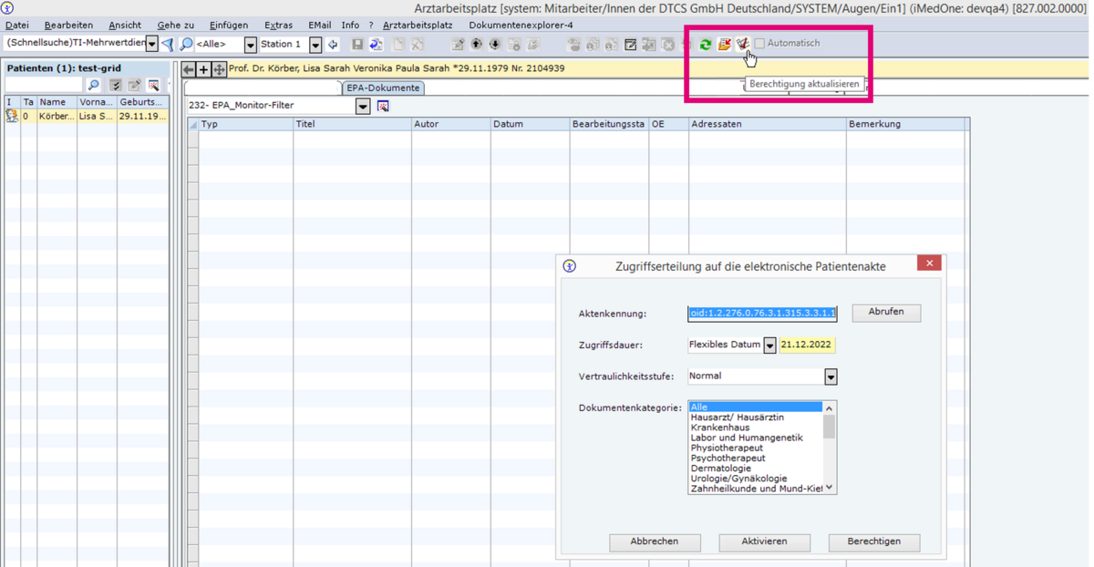This screenshot has height=567, width=1094.
Task: Click the plus icon beside patient header
Action: click(204, 69)
